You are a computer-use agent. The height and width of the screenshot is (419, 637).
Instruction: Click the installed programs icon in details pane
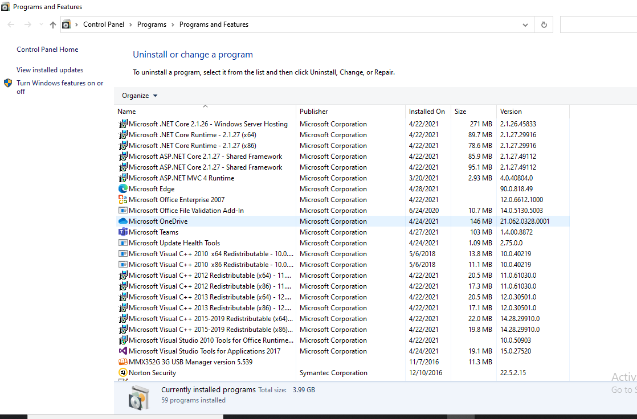pyautogui.click(x=138, y=397)
